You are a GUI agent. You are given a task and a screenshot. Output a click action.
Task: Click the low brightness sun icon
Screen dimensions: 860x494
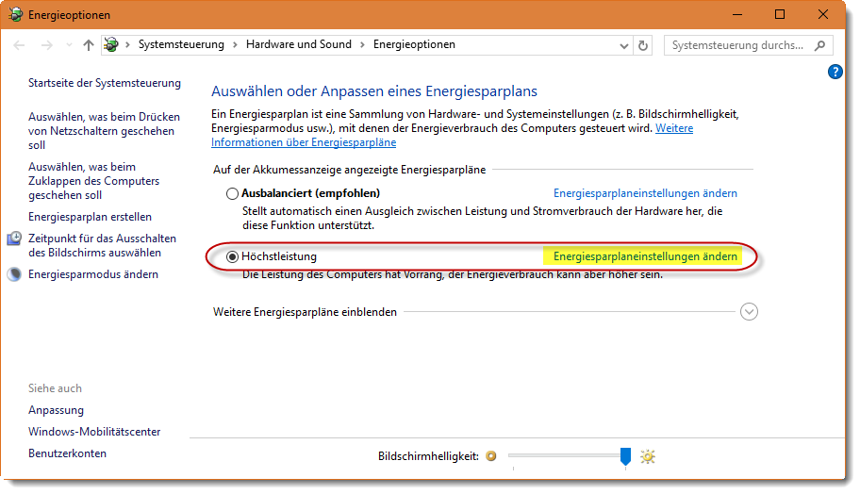pos(490,456)
